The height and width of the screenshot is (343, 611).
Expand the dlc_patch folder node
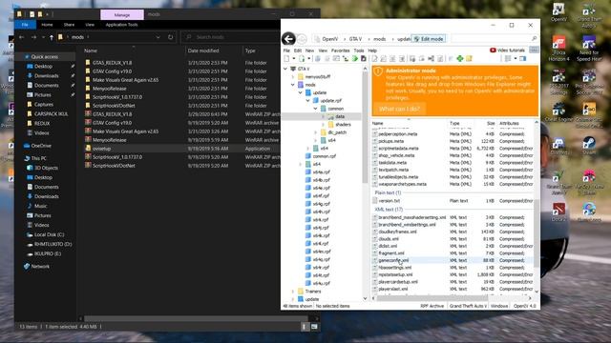coord(316,132)
